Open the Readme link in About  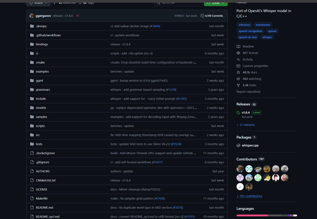(248, 46)
